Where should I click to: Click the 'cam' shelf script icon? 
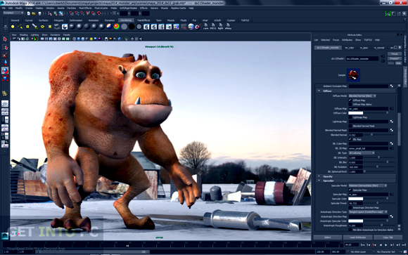click(206, 27)
